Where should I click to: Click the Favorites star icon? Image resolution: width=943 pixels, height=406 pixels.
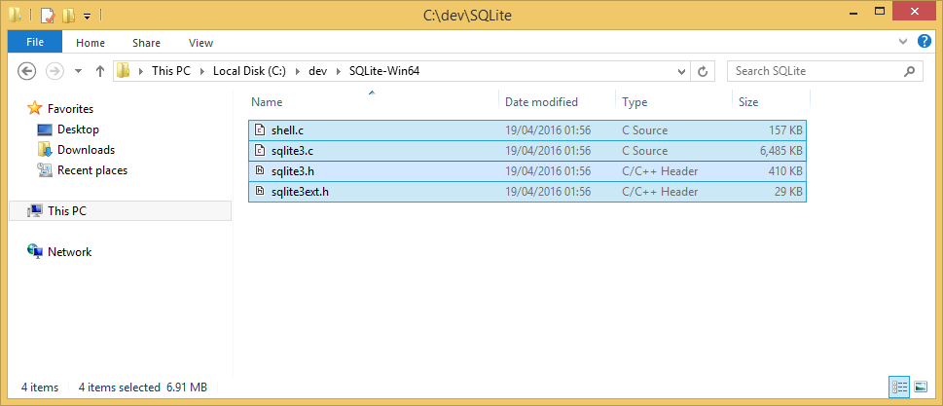35,109
